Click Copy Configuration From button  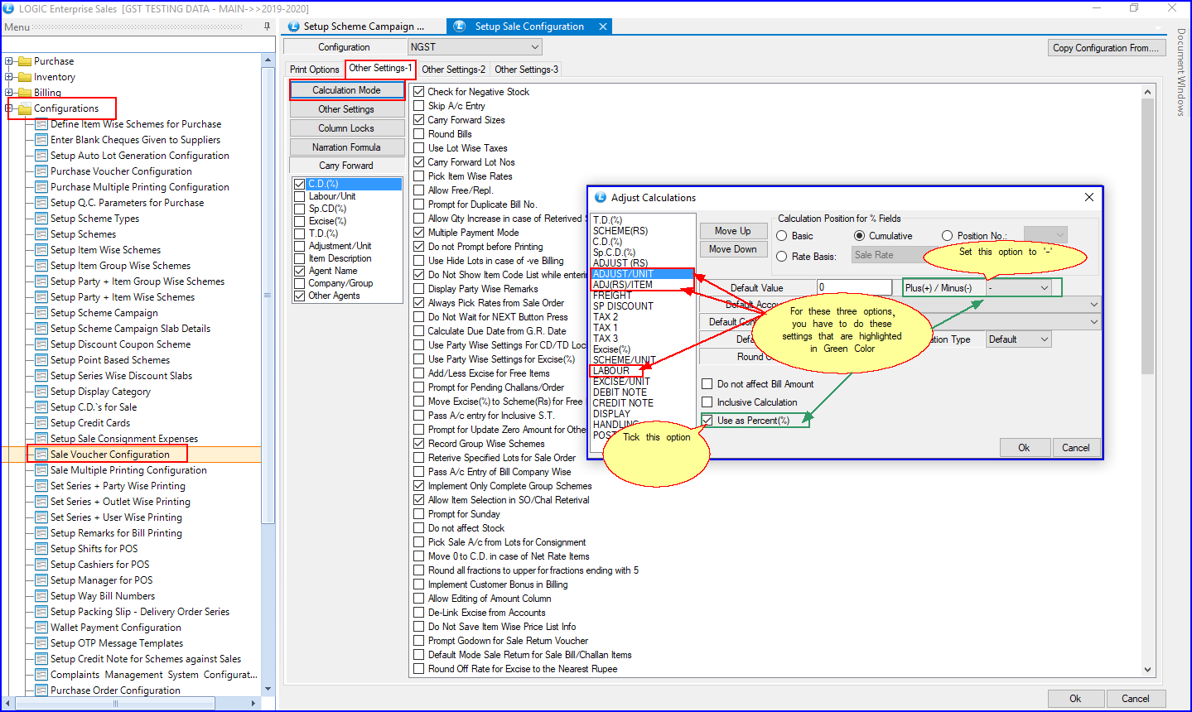[1106, 48]
